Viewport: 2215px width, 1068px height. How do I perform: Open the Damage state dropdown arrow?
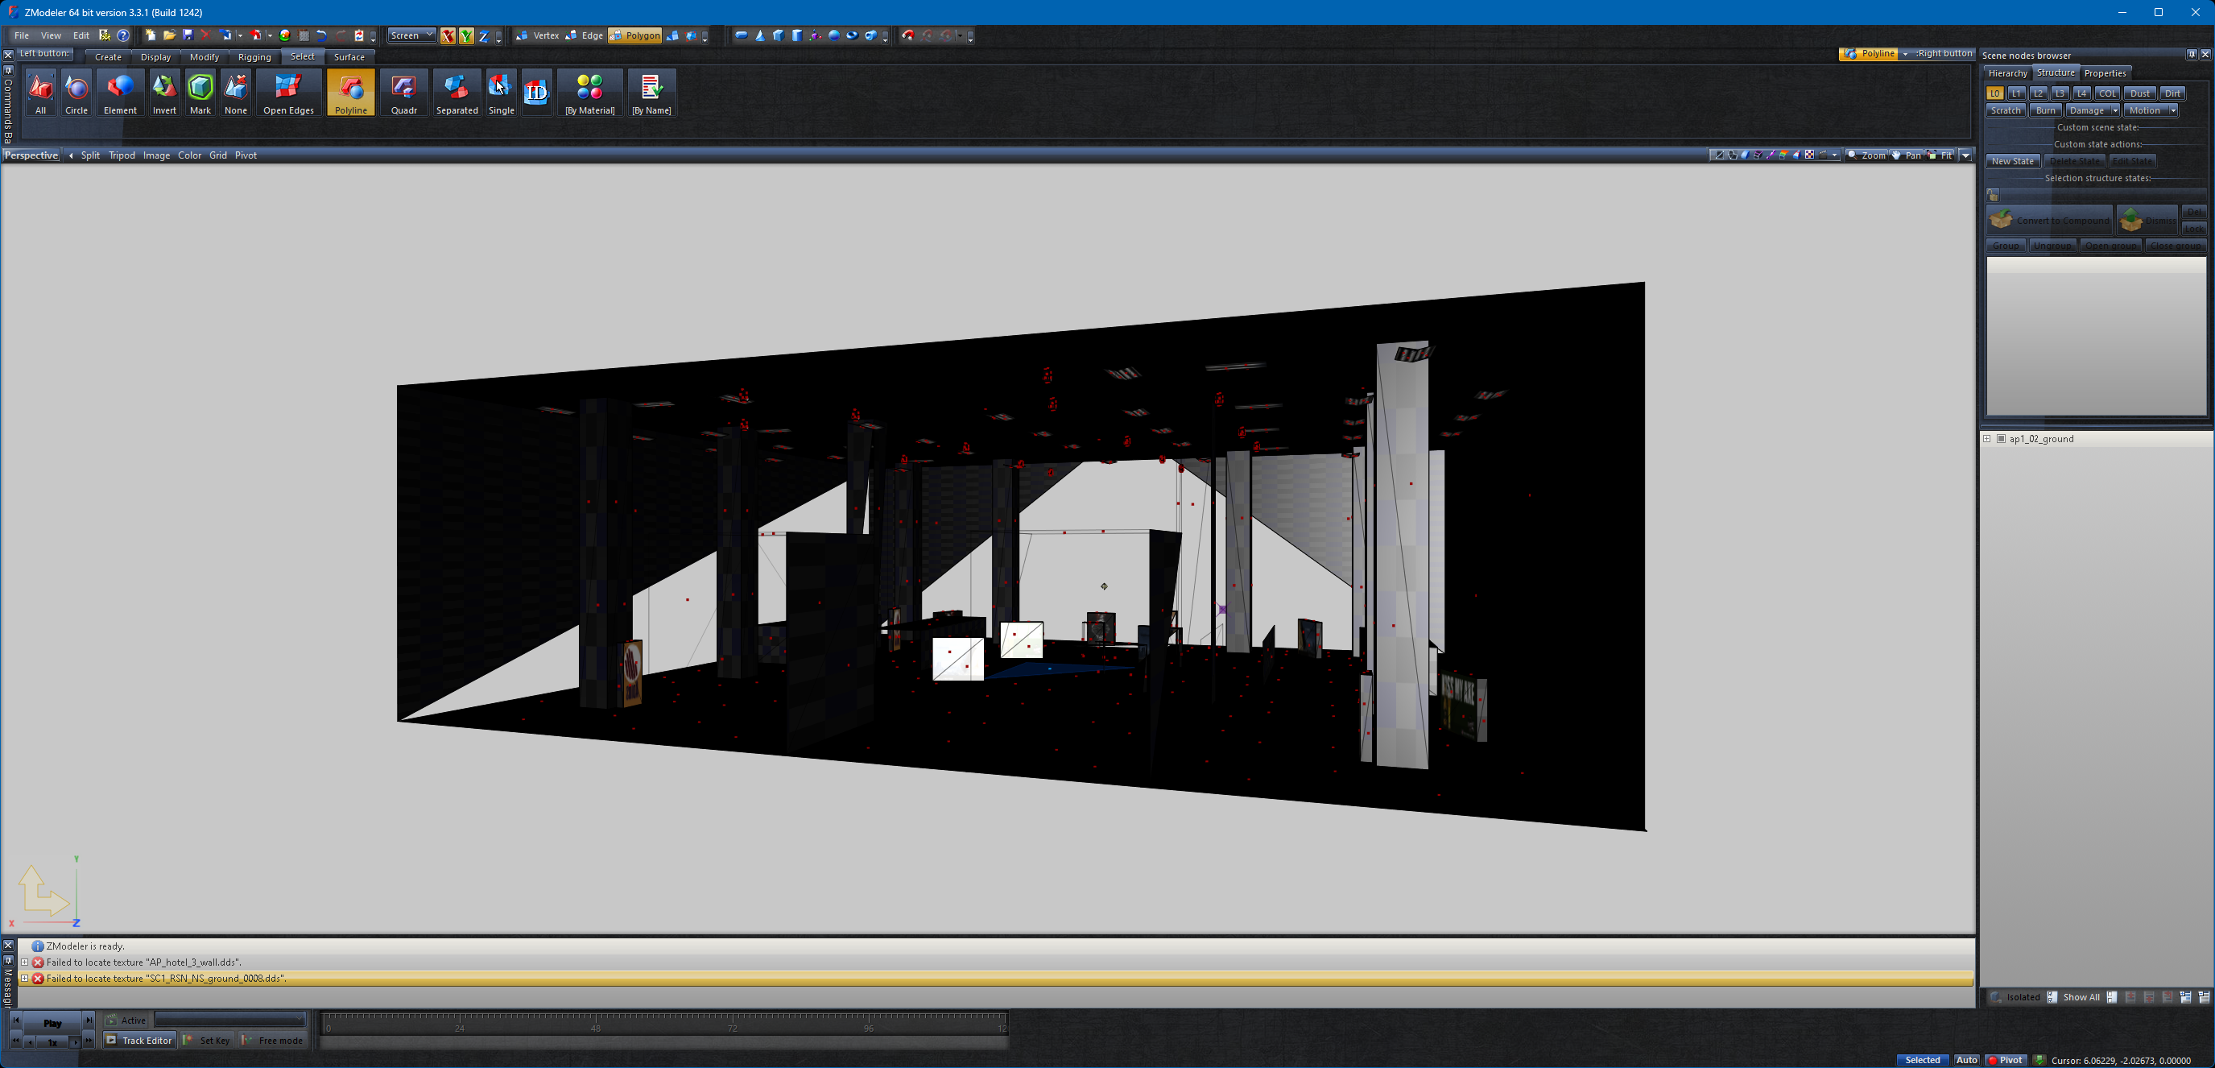[2114, 110]
